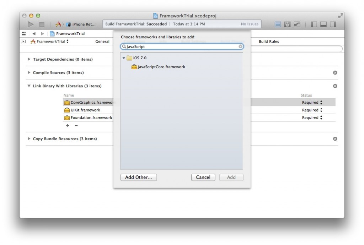Viewport: 364px width, 245px height.
Task: Switch to the Version editor
Action: pos(297,24)
